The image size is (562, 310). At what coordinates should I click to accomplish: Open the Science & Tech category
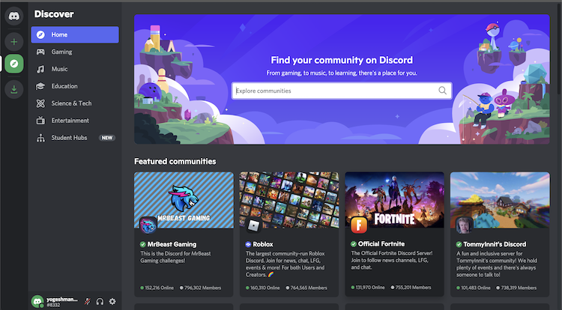tap(75, 103)
